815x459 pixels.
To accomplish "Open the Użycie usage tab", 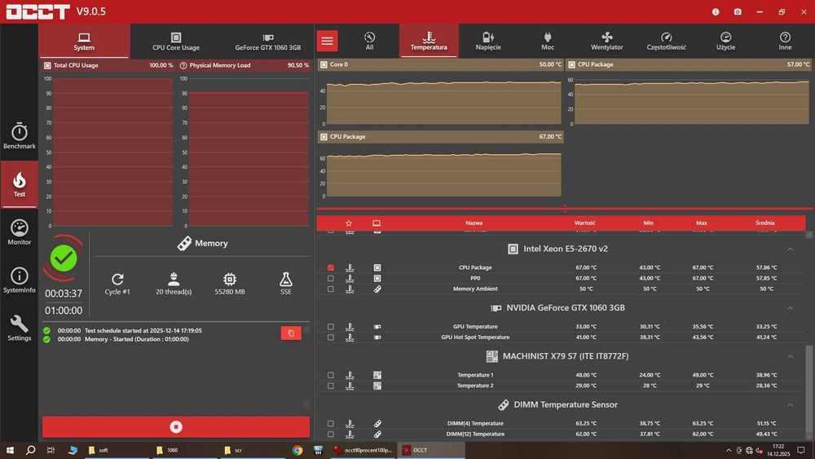I will click(725, 41).
